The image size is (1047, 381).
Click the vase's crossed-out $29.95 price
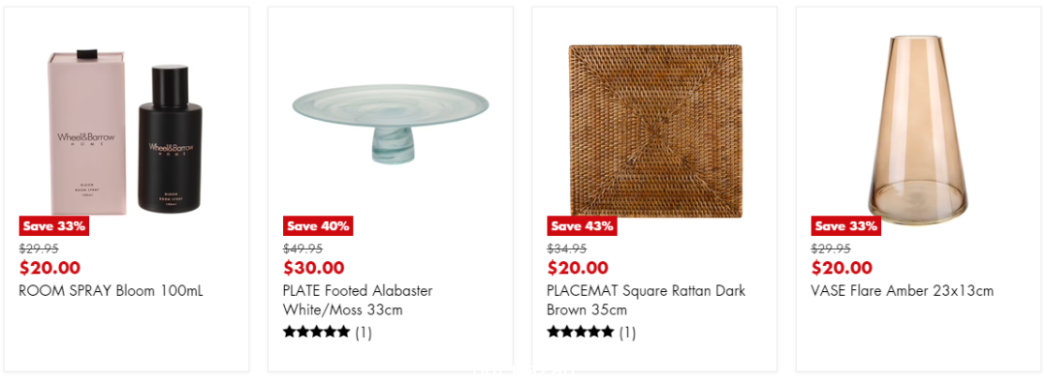pos(831,249)
